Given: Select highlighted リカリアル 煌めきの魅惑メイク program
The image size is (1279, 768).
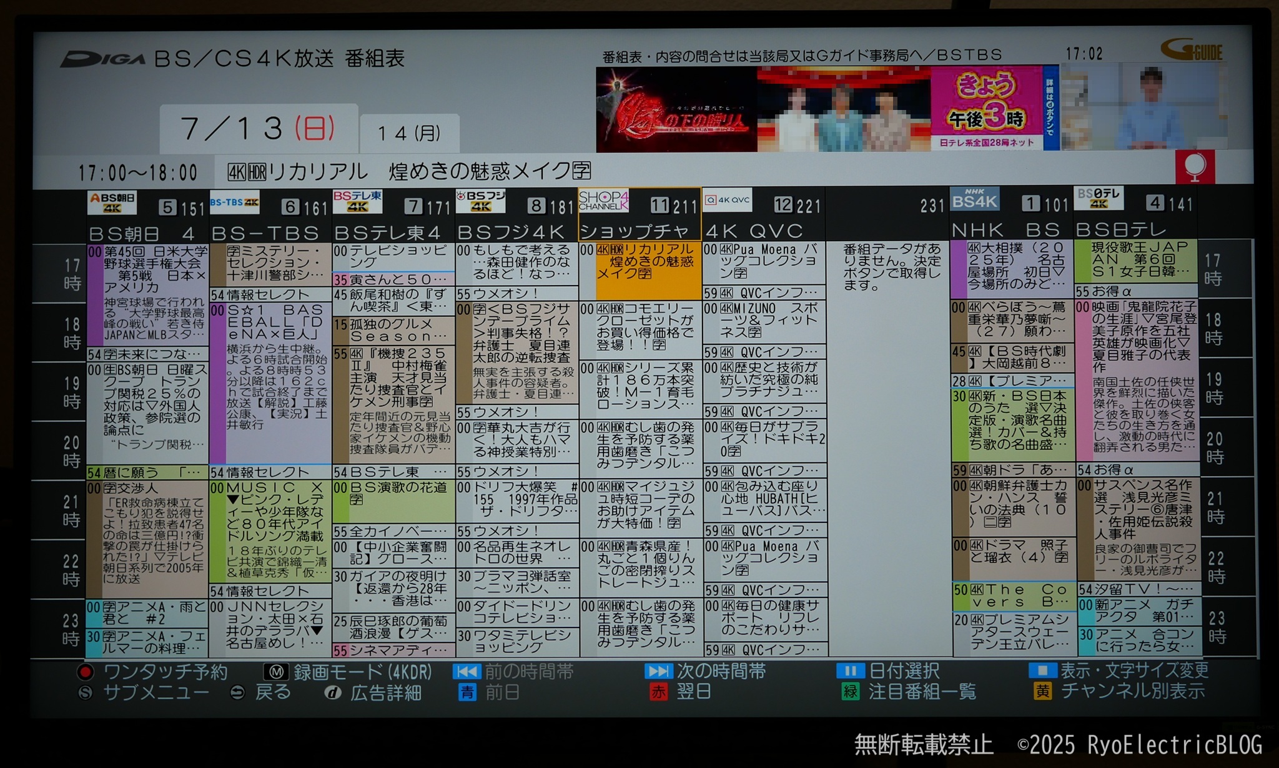Looking at the screenshot, I should pyautogui.click(x=640, y=271).
